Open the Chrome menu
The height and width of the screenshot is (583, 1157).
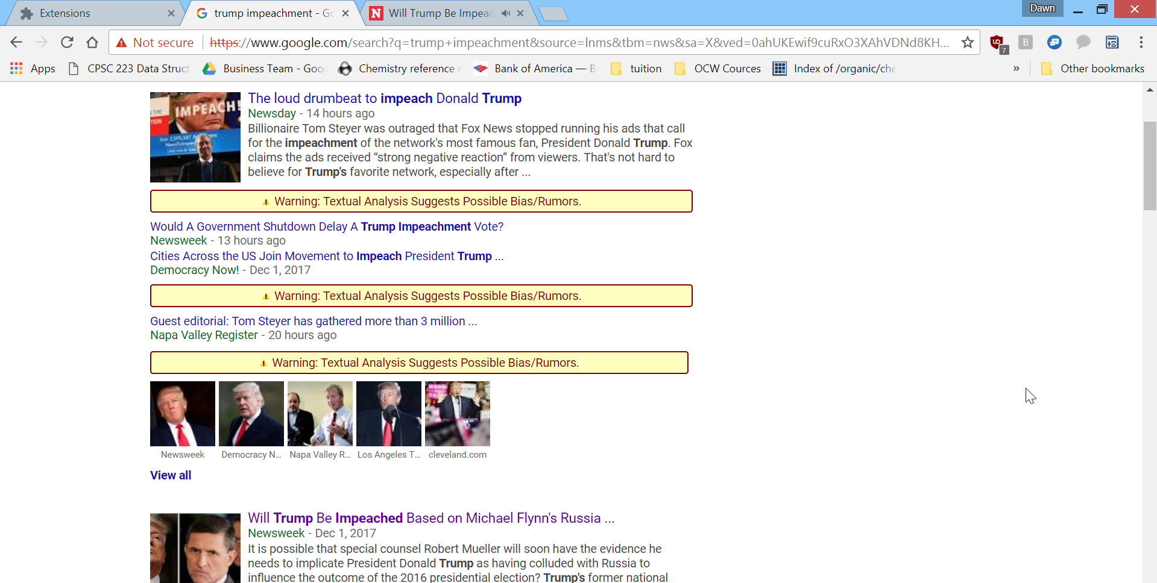coord(1141,42)
